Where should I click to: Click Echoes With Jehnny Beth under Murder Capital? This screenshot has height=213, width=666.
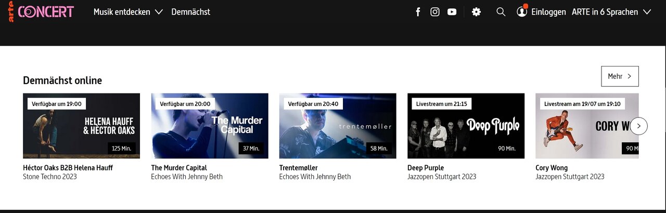pos(187,177)
